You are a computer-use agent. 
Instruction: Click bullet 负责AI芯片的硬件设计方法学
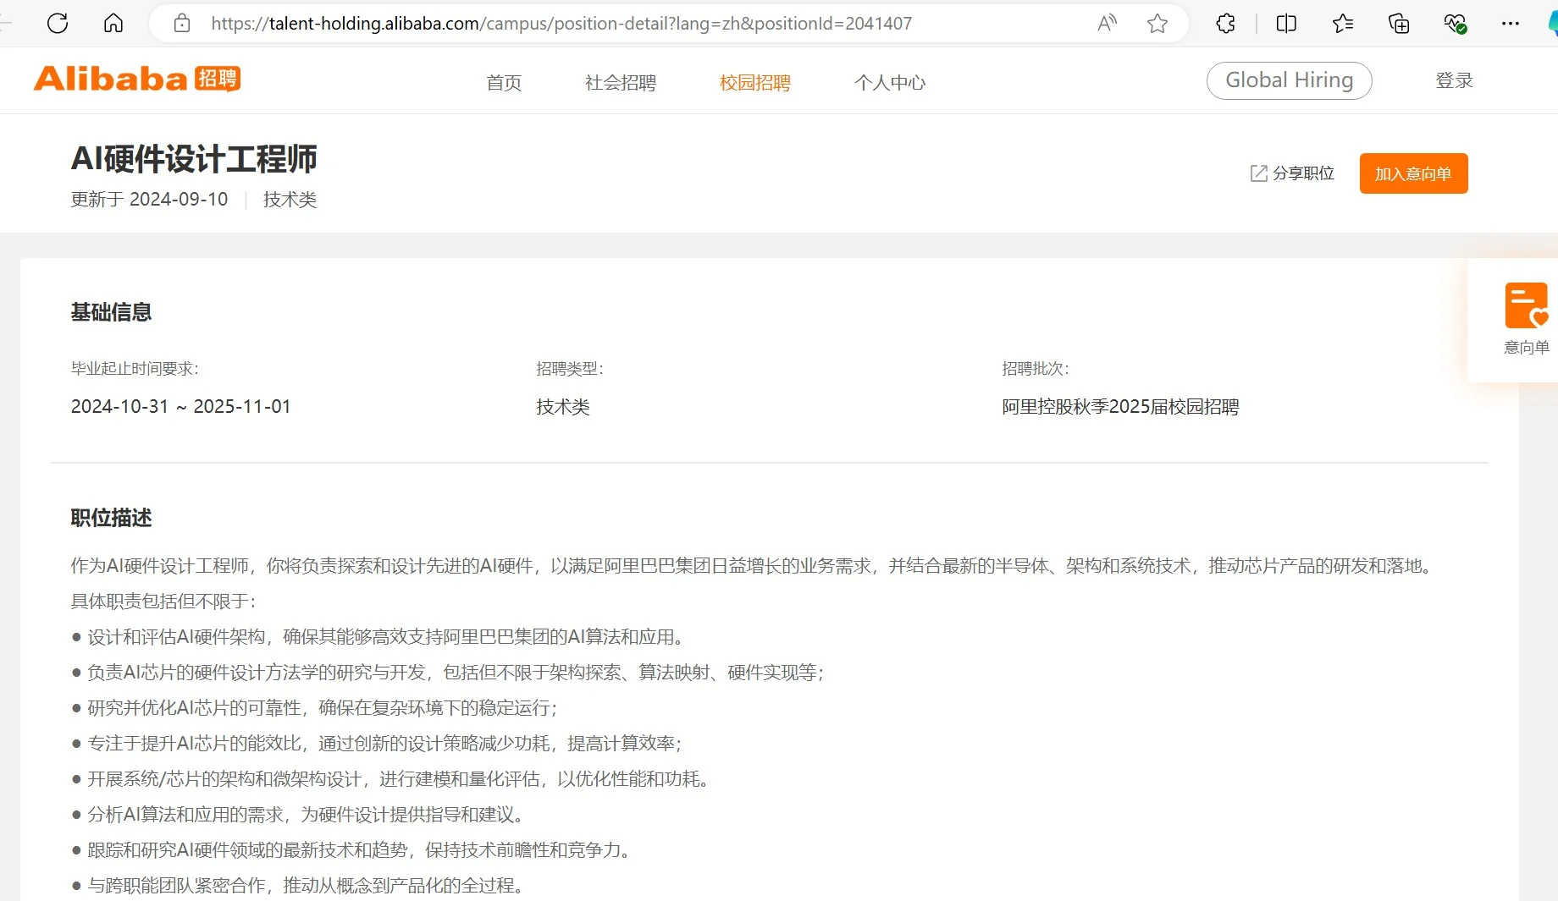pos(447,673)
